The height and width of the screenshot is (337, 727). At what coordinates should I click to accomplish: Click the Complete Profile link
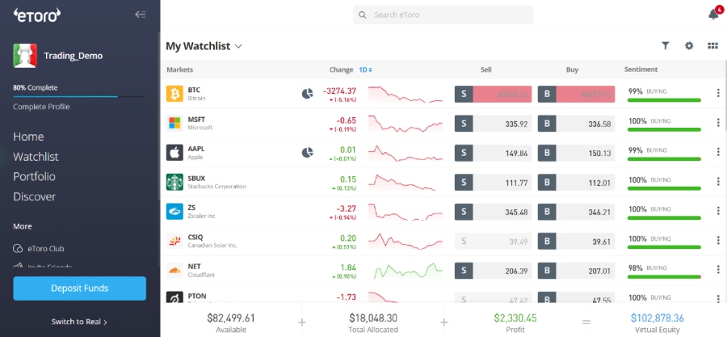point(41,107)
